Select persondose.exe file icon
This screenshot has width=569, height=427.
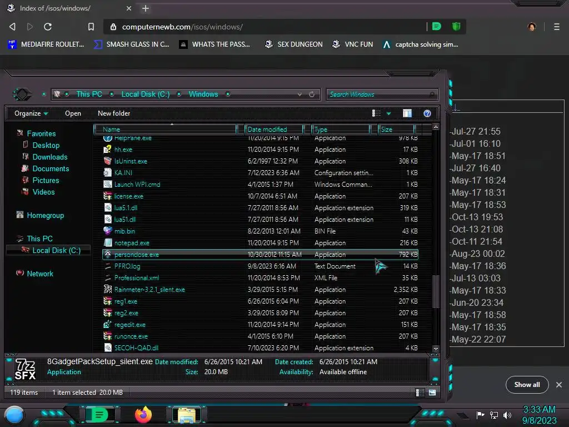pyautogui.click(x=107, y=254)
